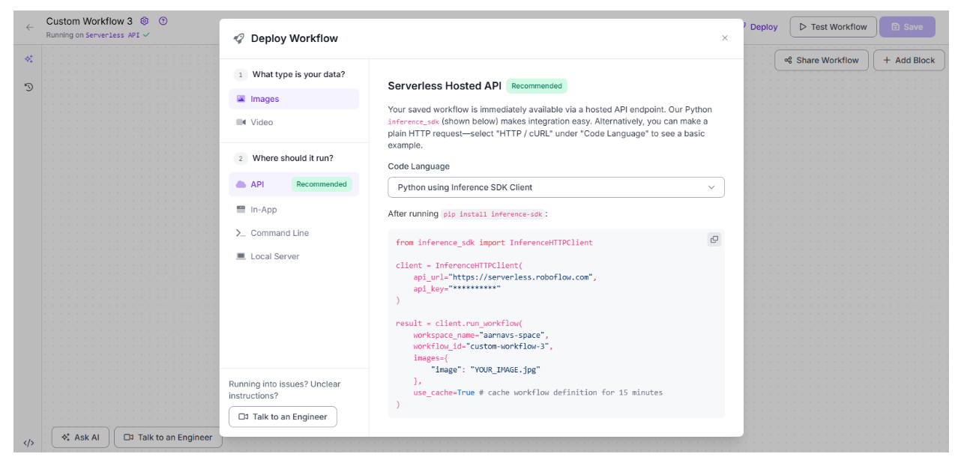
Task: Select Video data type
Action: (x=294, y=122)
